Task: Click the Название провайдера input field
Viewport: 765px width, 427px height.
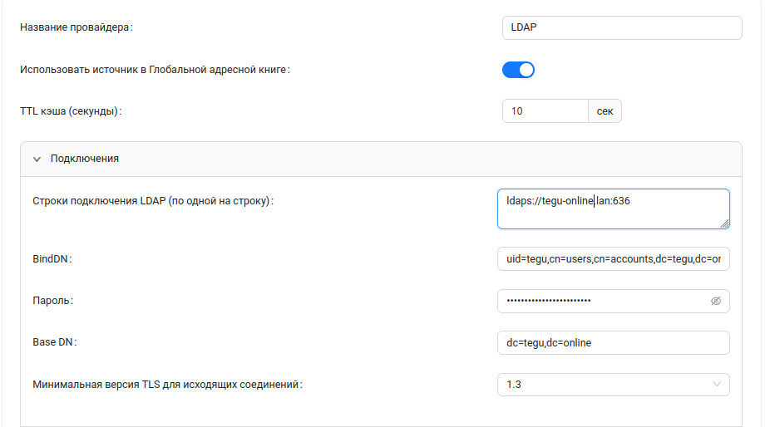Action: point(621,27)
